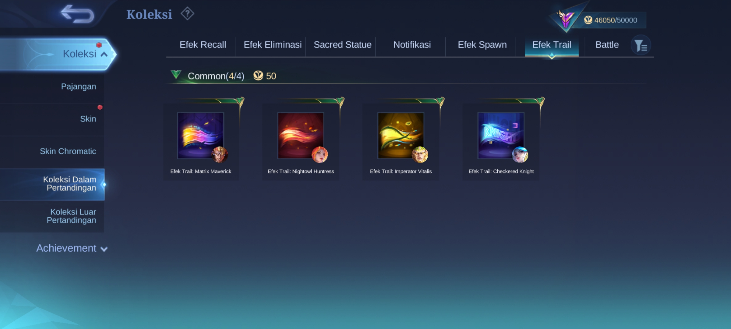This screenshot has width=731, height=329.
Task: Switch to the Sacred Statue tab
Action: tap(342, 45)
